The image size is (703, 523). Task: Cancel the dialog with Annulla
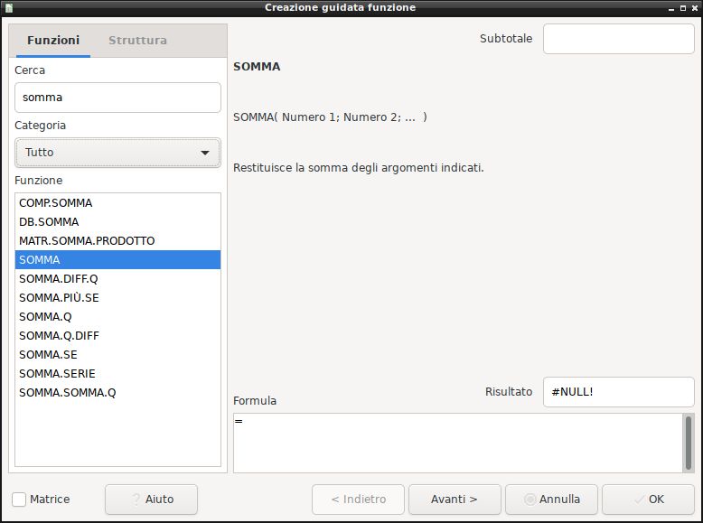pyautogui.click(x=550, y=500)
